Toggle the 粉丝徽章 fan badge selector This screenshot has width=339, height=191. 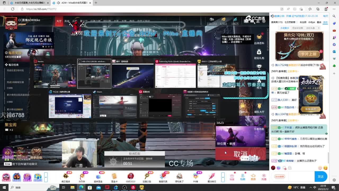(x=279, y=177)
